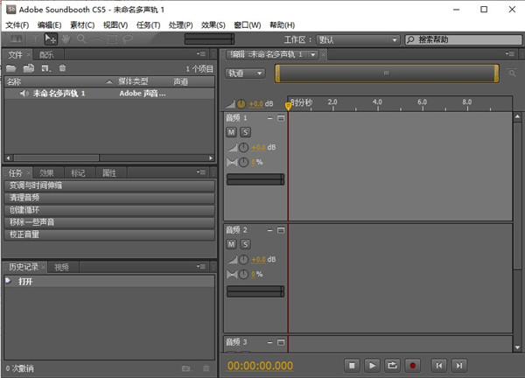Mute audio track 1

tap(231, 131)
